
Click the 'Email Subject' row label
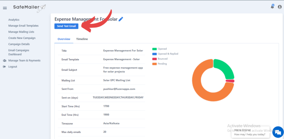pyautogui.click(x=69, y=70)
